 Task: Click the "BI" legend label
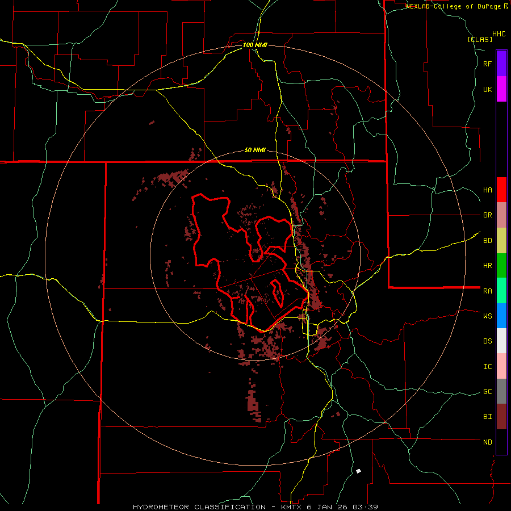point(487,417)
